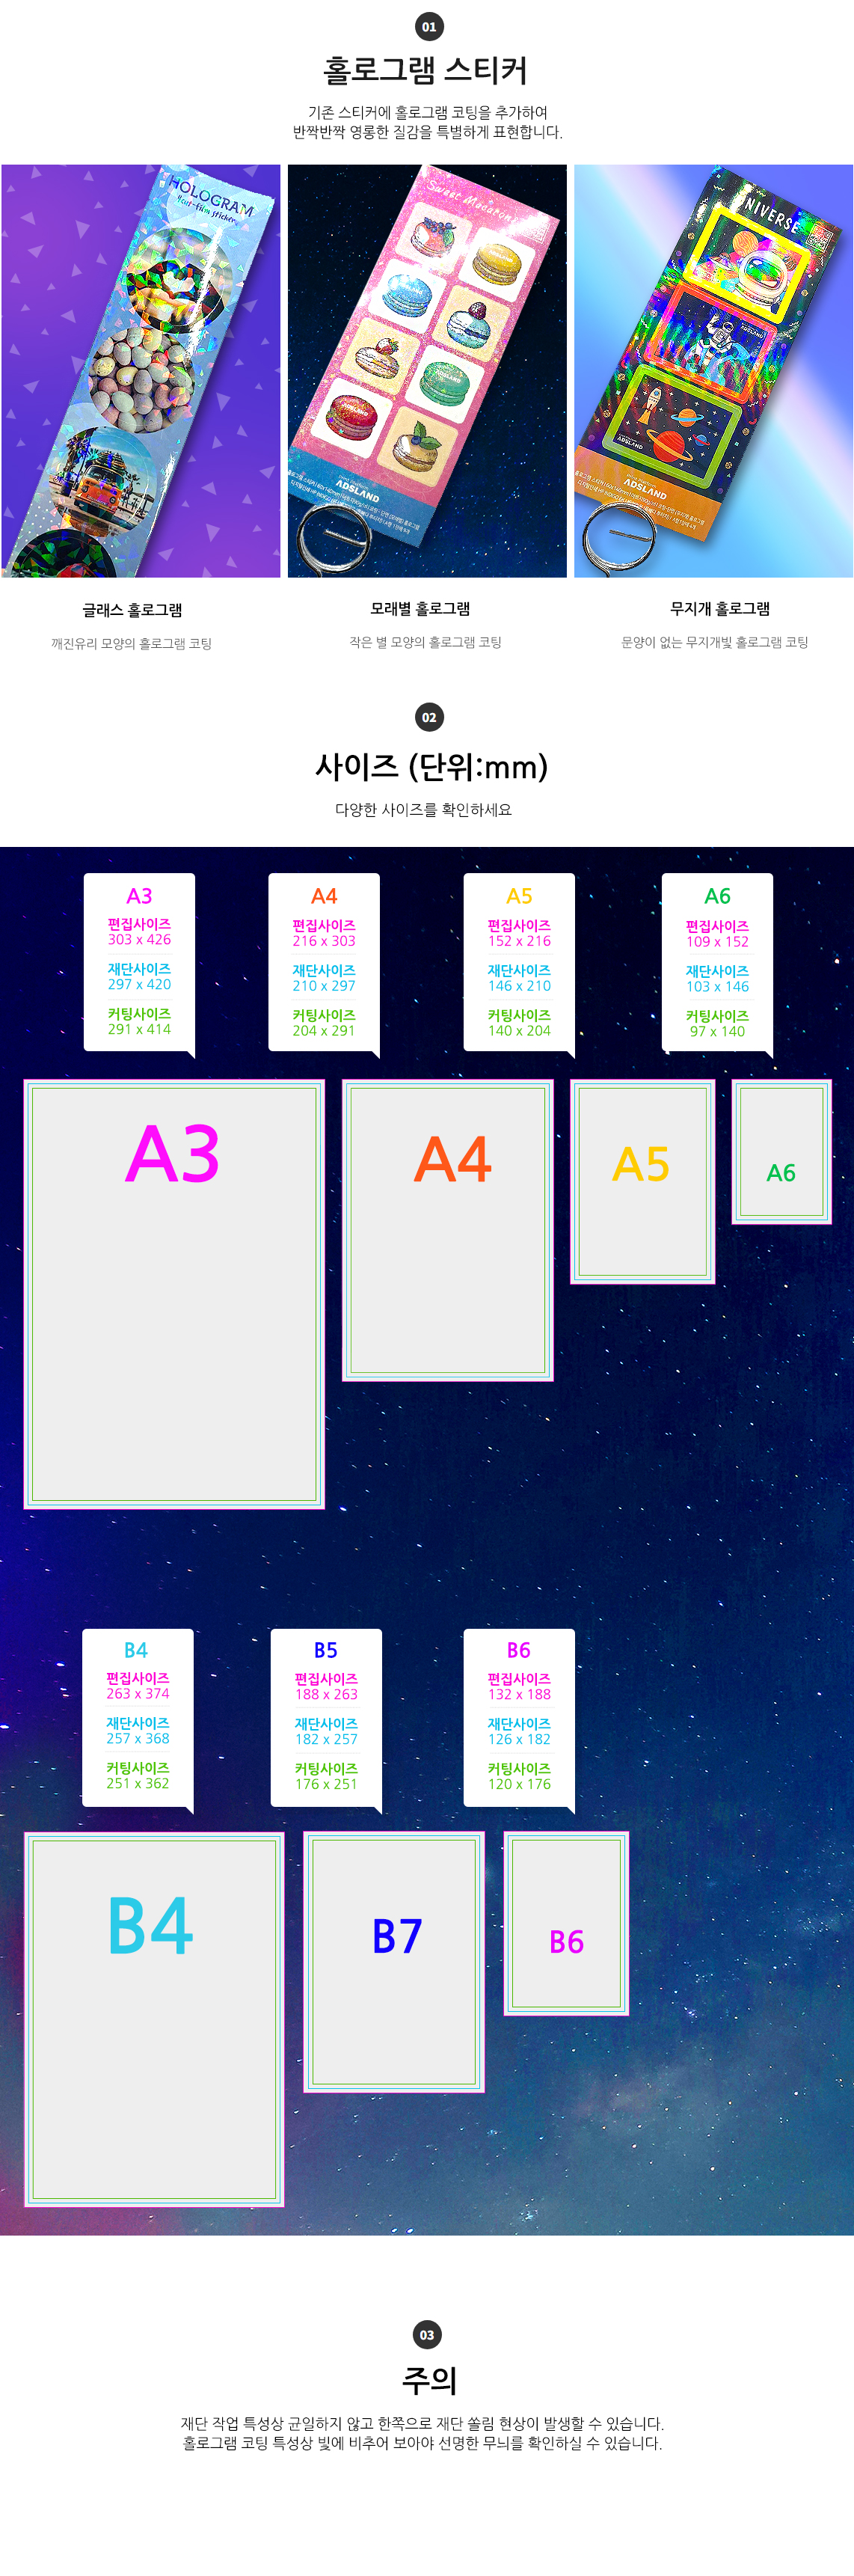Click the heading '사이즈 (단위:mm)'
Screen dimensions: 854x2576
(x=432, y=767)
